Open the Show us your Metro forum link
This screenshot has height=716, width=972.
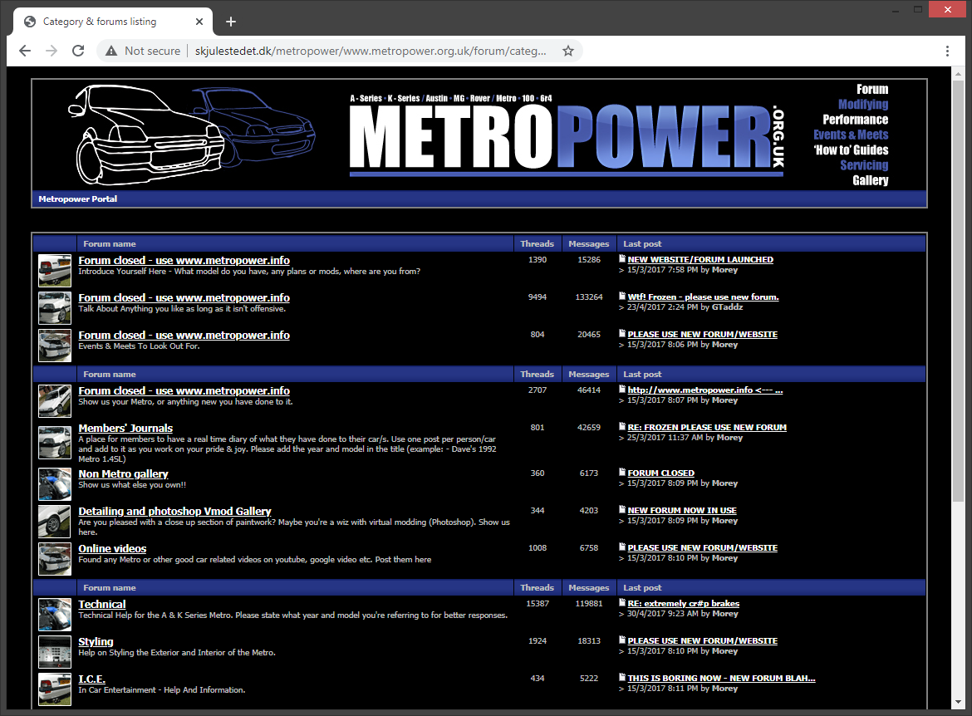click(x=184, y=390)
